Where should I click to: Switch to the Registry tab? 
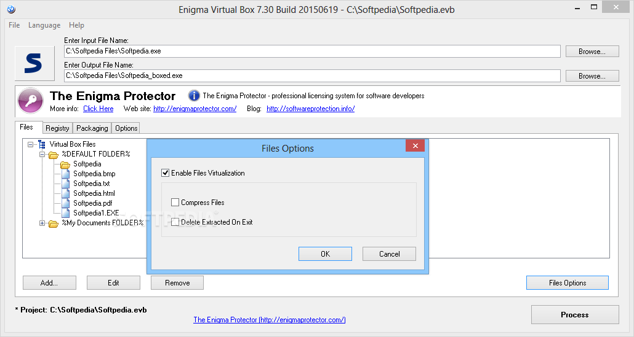[57, 128]
